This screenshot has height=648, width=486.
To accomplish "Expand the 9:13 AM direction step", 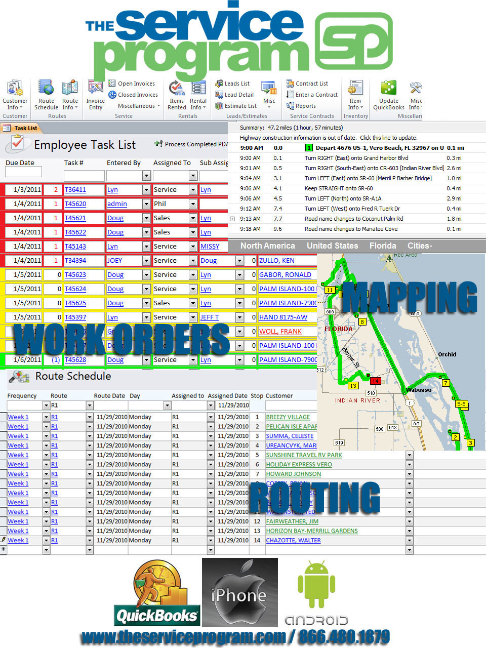I will point(232,219).
